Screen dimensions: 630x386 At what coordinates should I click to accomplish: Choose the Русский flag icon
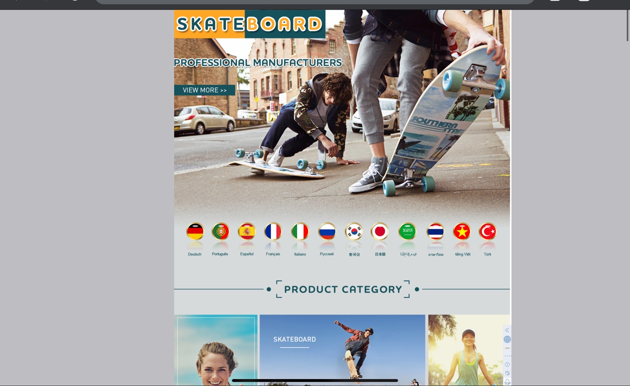[327, 231]
